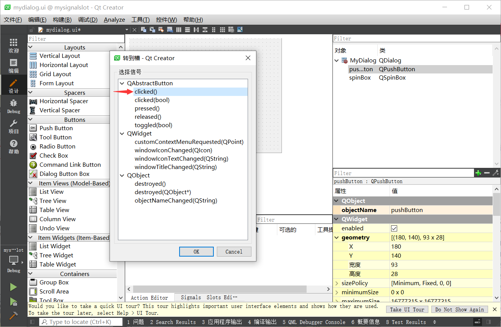Apply Lay Out in Grid icon

click(x=223, y=30)
